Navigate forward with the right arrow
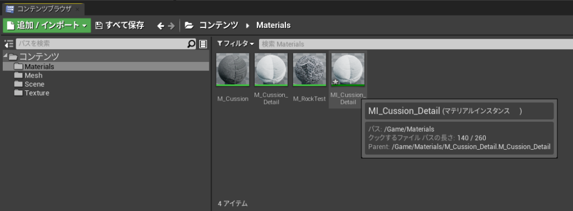Image resolution: width=573 pixels, height=211 pixels. [x=171, y=26]
